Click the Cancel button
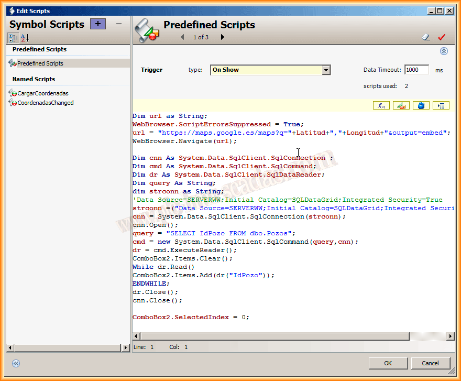 pyautogui.click(x=430, y=363)
